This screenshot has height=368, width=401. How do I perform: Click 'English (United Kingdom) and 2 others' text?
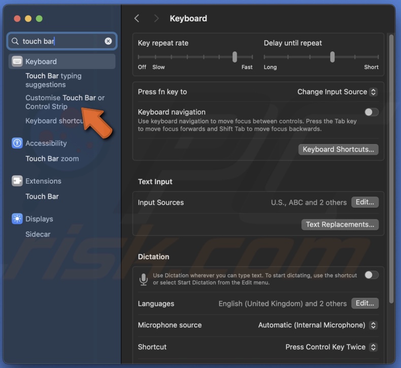click(282, 304)
